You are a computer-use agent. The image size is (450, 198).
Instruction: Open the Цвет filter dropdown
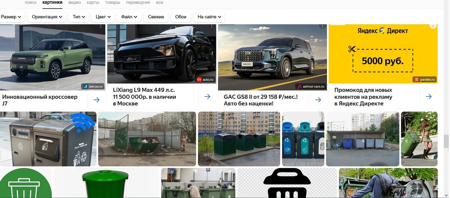[103, 17]
